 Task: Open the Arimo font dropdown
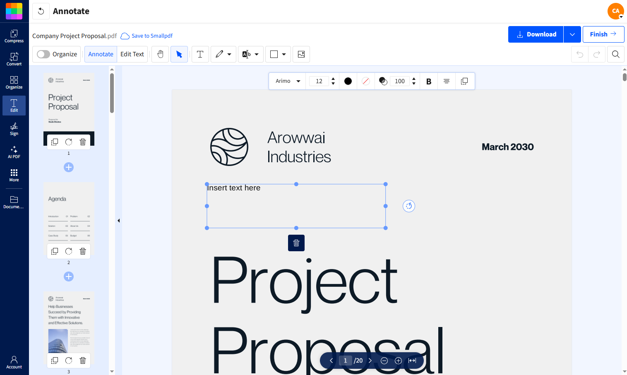(x=288, y=81)
